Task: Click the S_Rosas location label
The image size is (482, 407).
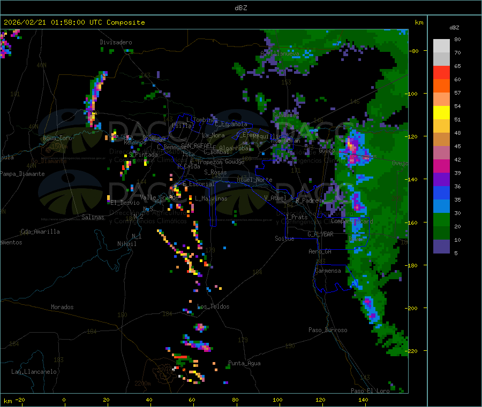Action: (x=215, y=172)
